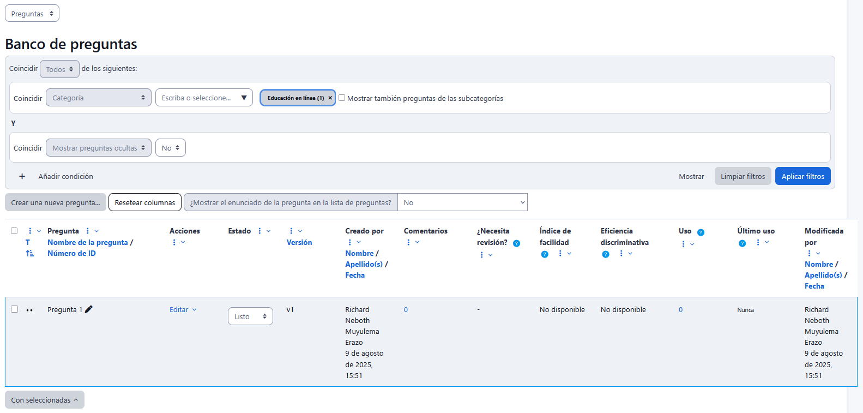Click Aplicar filtros button

tap(802, 176)
